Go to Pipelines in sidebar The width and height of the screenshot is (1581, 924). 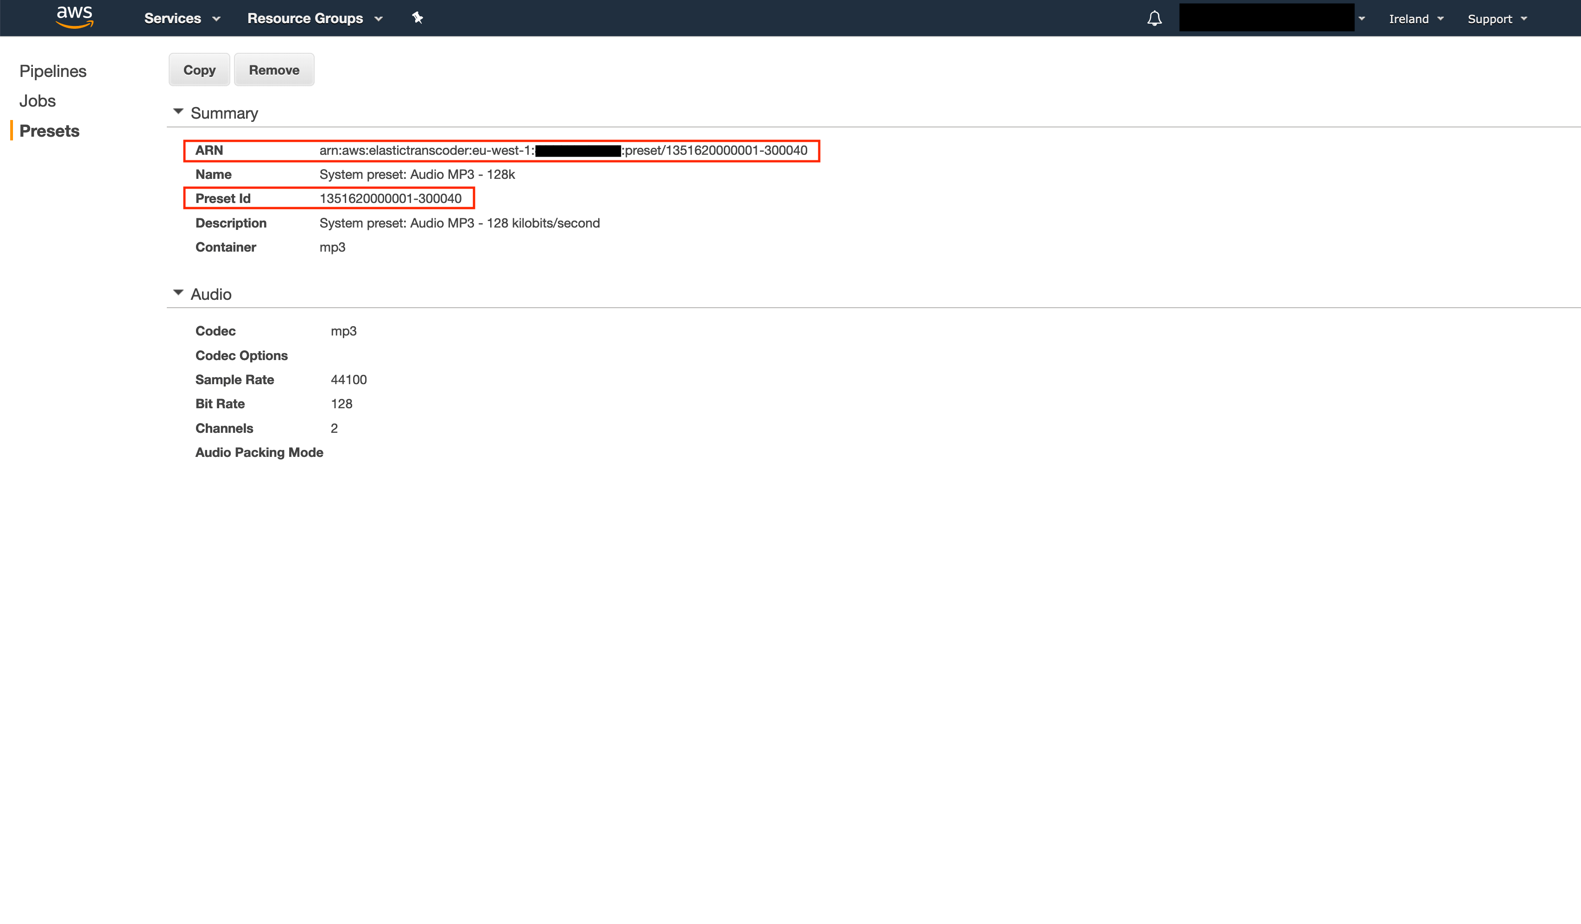53,71
